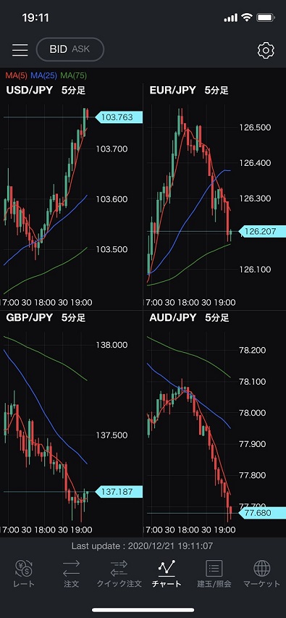Tap the MA(5) indicator label
The height and width of the screenshot is (618, 286).
(17, 75)
